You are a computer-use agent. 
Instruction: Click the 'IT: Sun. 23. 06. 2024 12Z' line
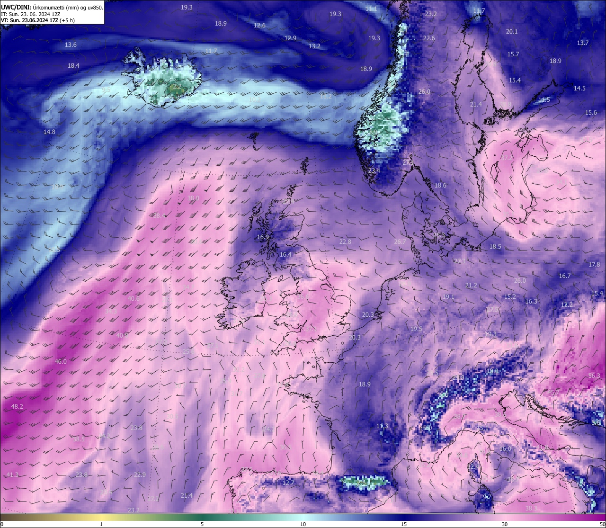tap(31, 14)
